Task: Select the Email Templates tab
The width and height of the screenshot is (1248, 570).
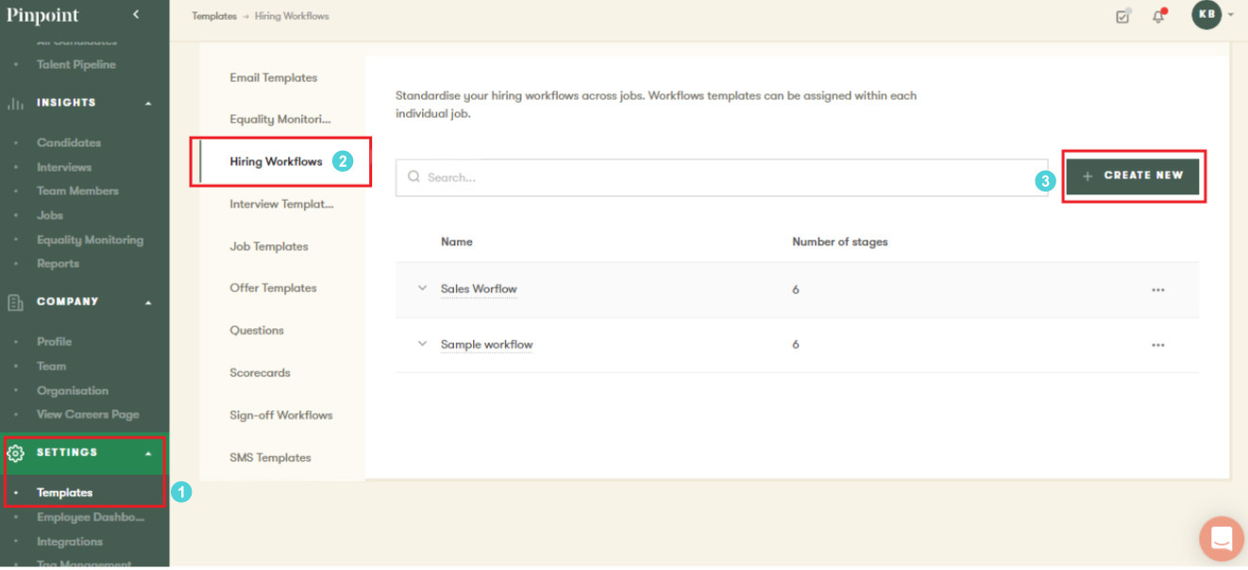Action: point(274,78)
